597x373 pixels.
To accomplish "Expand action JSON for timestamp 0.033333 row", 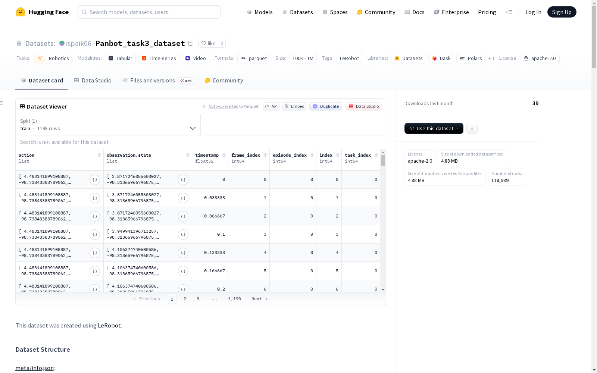I will (x=95, y=198).
